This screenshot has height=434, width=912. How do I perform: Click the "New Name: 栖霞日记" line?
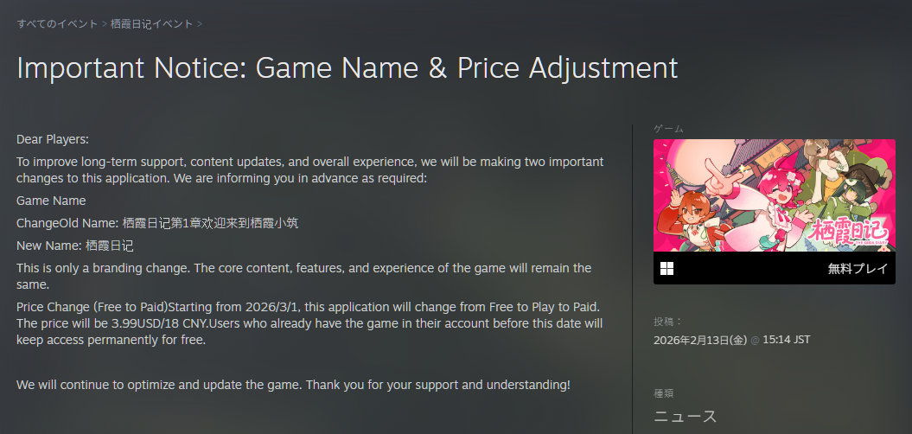point(75,246)
